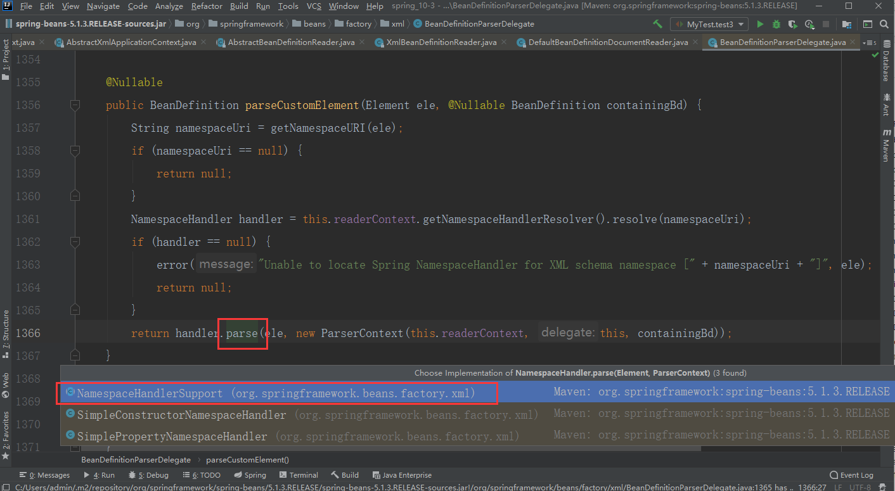Viewport: 895px width, 491px height.
Task: Switch to the AbstractXmlApplicationContext.java tab
Action: [131, 42]
